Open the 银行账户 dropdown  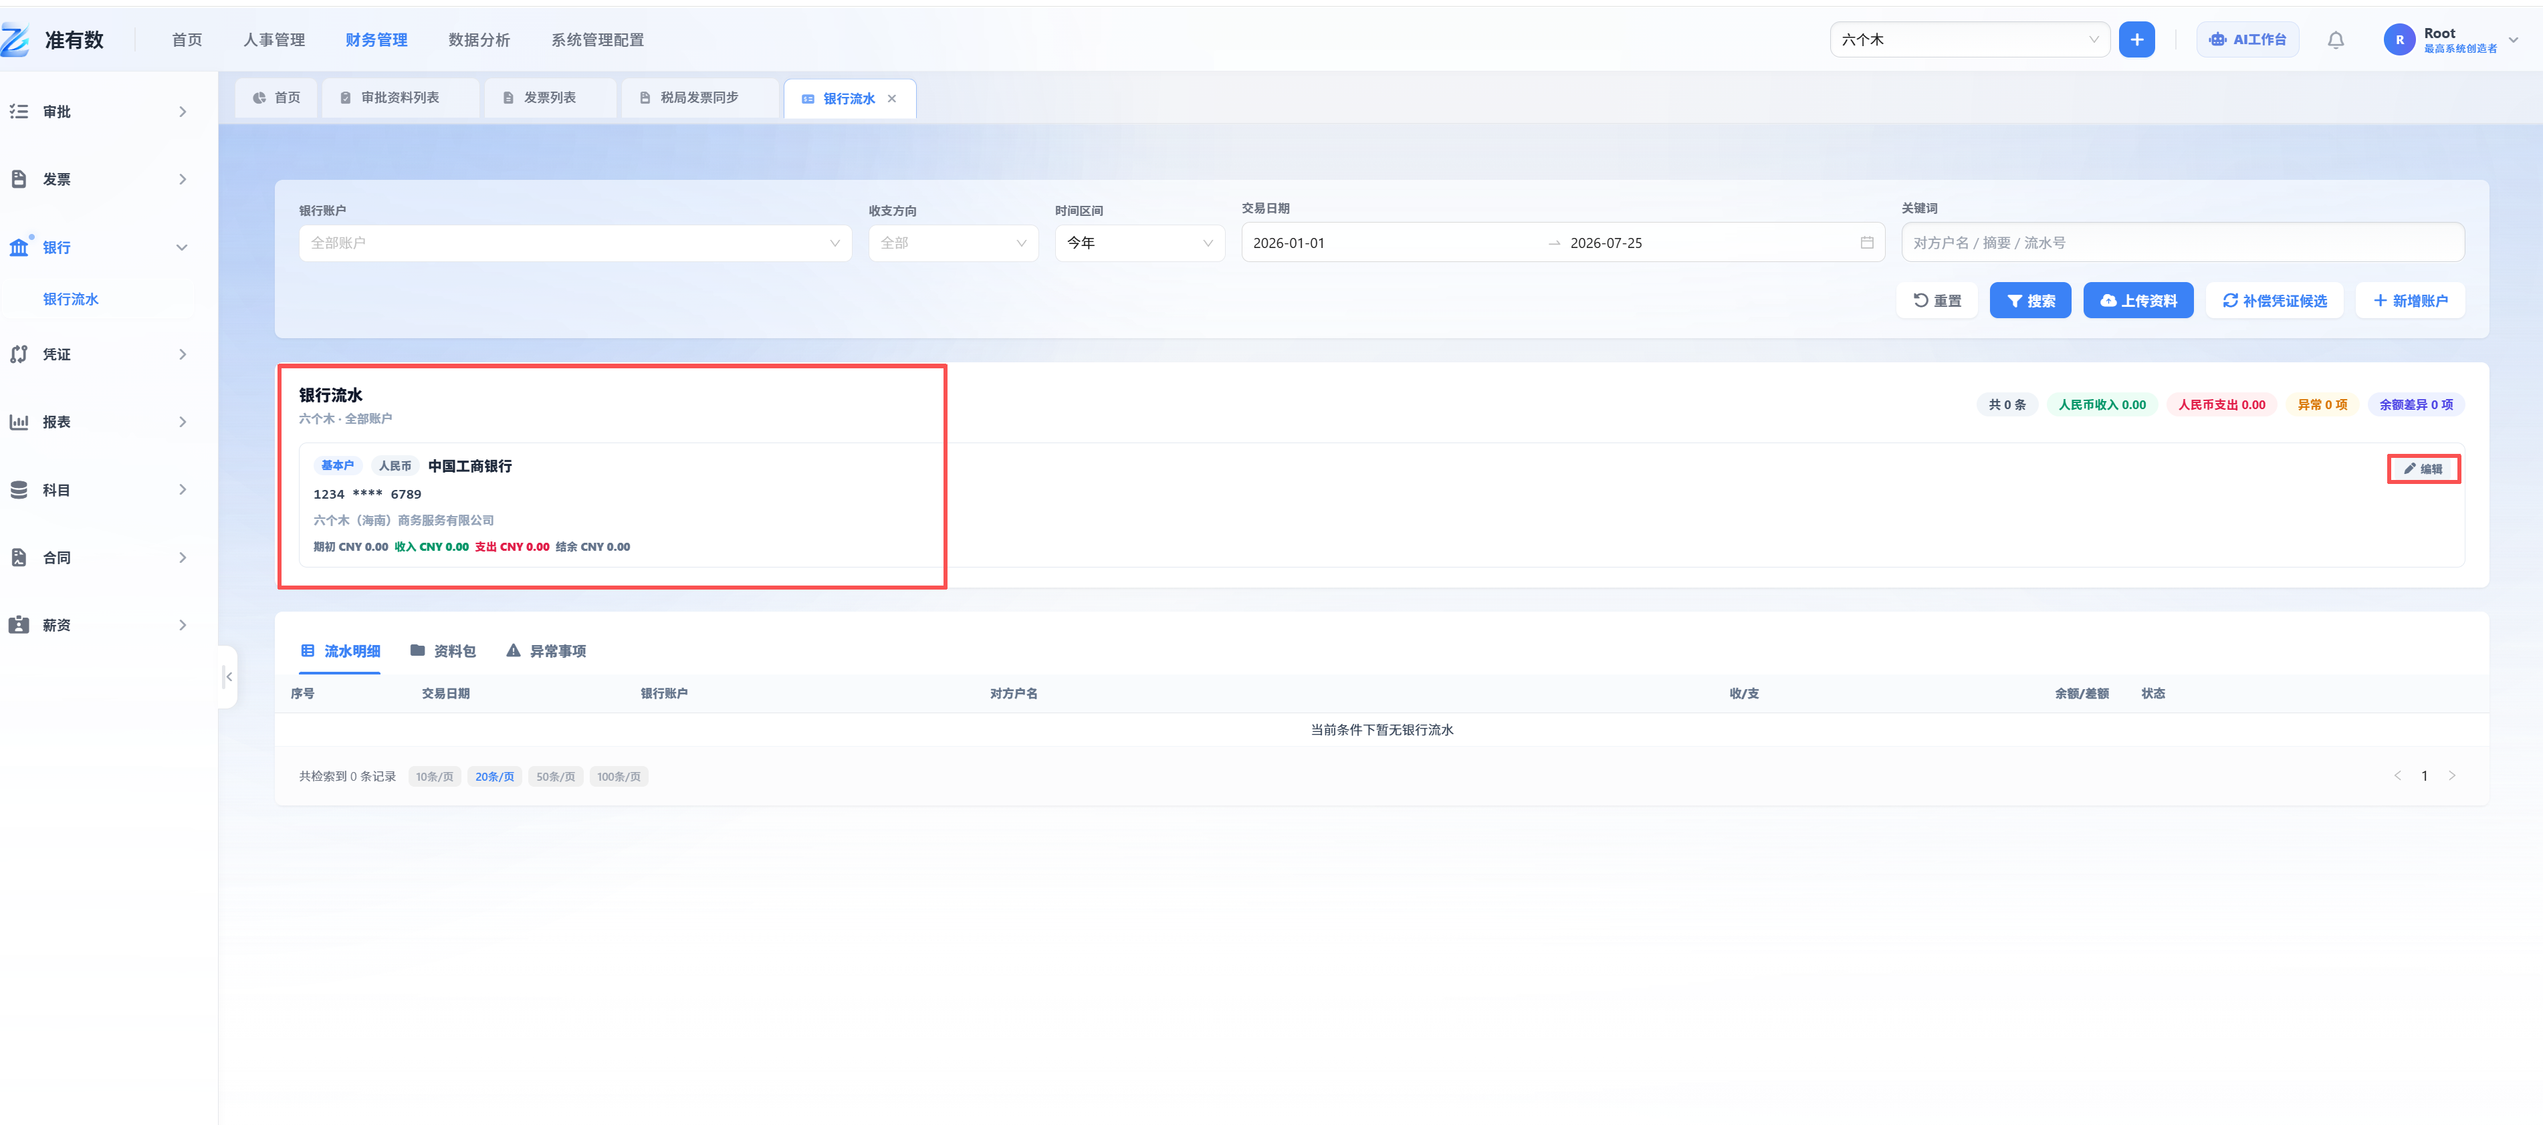(574, 243)
